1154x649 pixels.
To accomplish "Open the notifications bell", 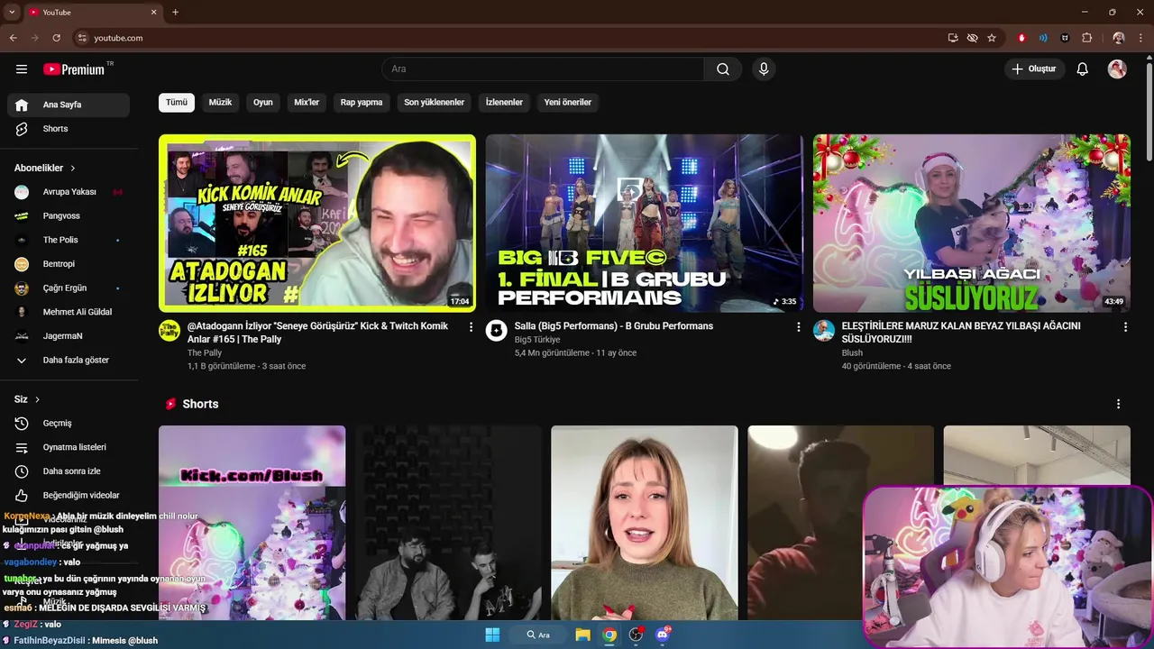I will click(1083, 69).
